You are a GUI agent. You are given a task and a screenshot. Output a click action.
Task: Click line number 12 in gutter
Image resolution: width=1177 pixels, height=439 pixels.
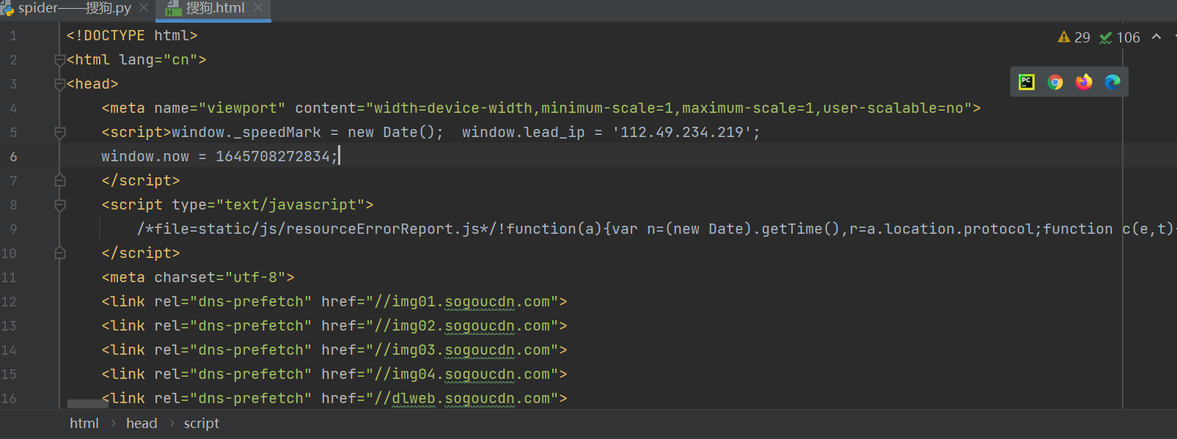(x=9, y=302)
